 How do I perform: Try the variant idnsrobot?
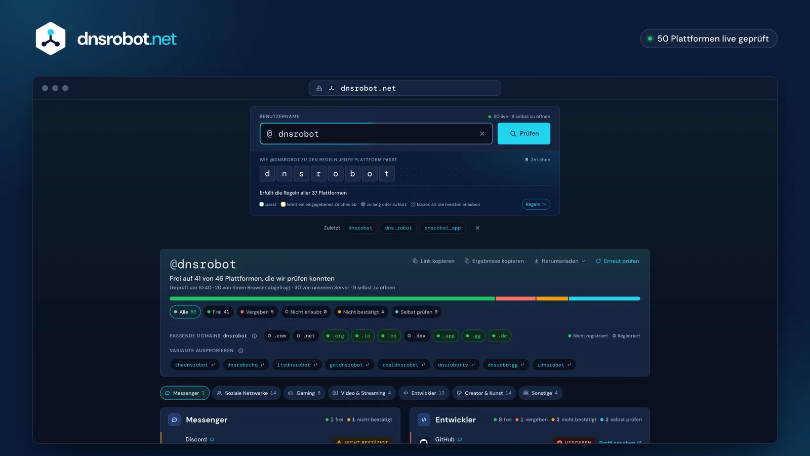coord(554,365)
